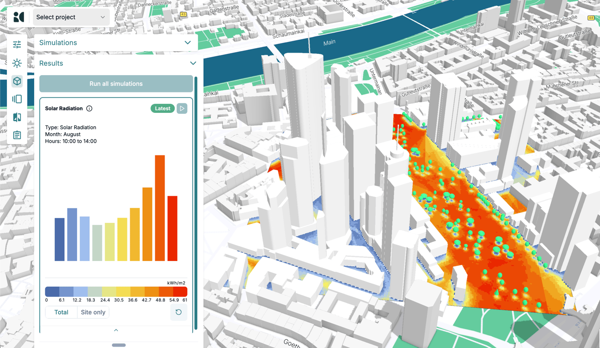600x348 pixels.
Task: Click Run all simulations button
Action: (x=116, y=84)
